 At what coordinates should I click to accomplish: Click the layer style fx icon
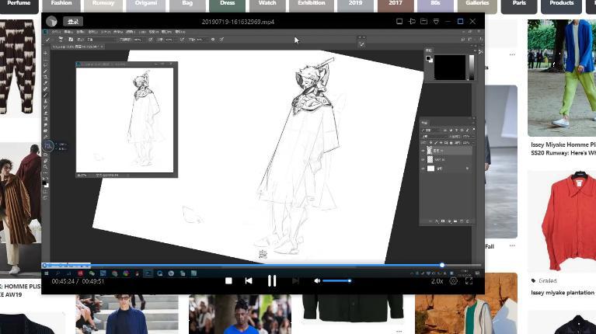pos(437,221)
